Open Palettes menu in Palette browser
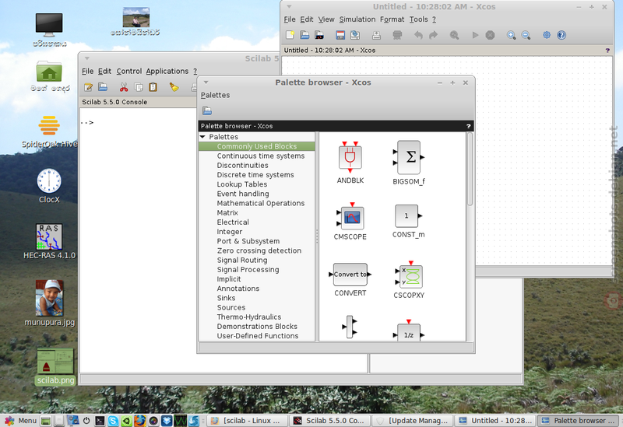Screen dimensions: 623x427 coord(215,95)
